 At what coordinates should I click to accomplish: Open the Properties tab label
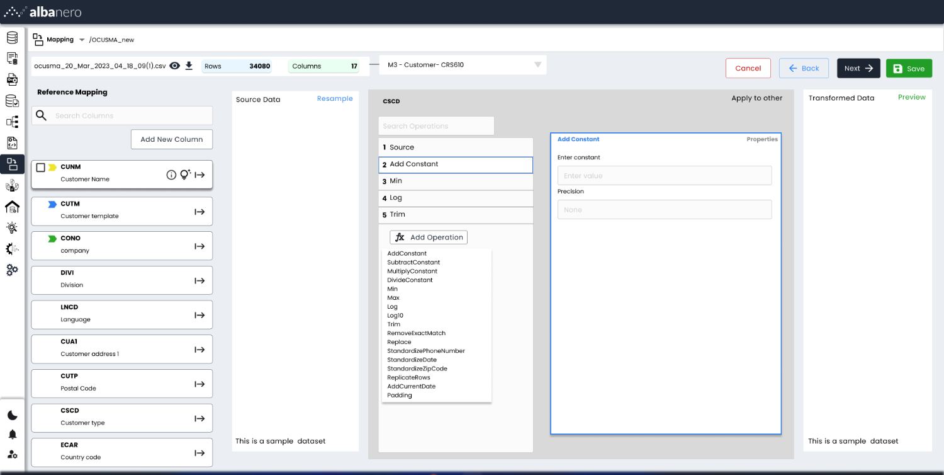(x=762, y=139)
